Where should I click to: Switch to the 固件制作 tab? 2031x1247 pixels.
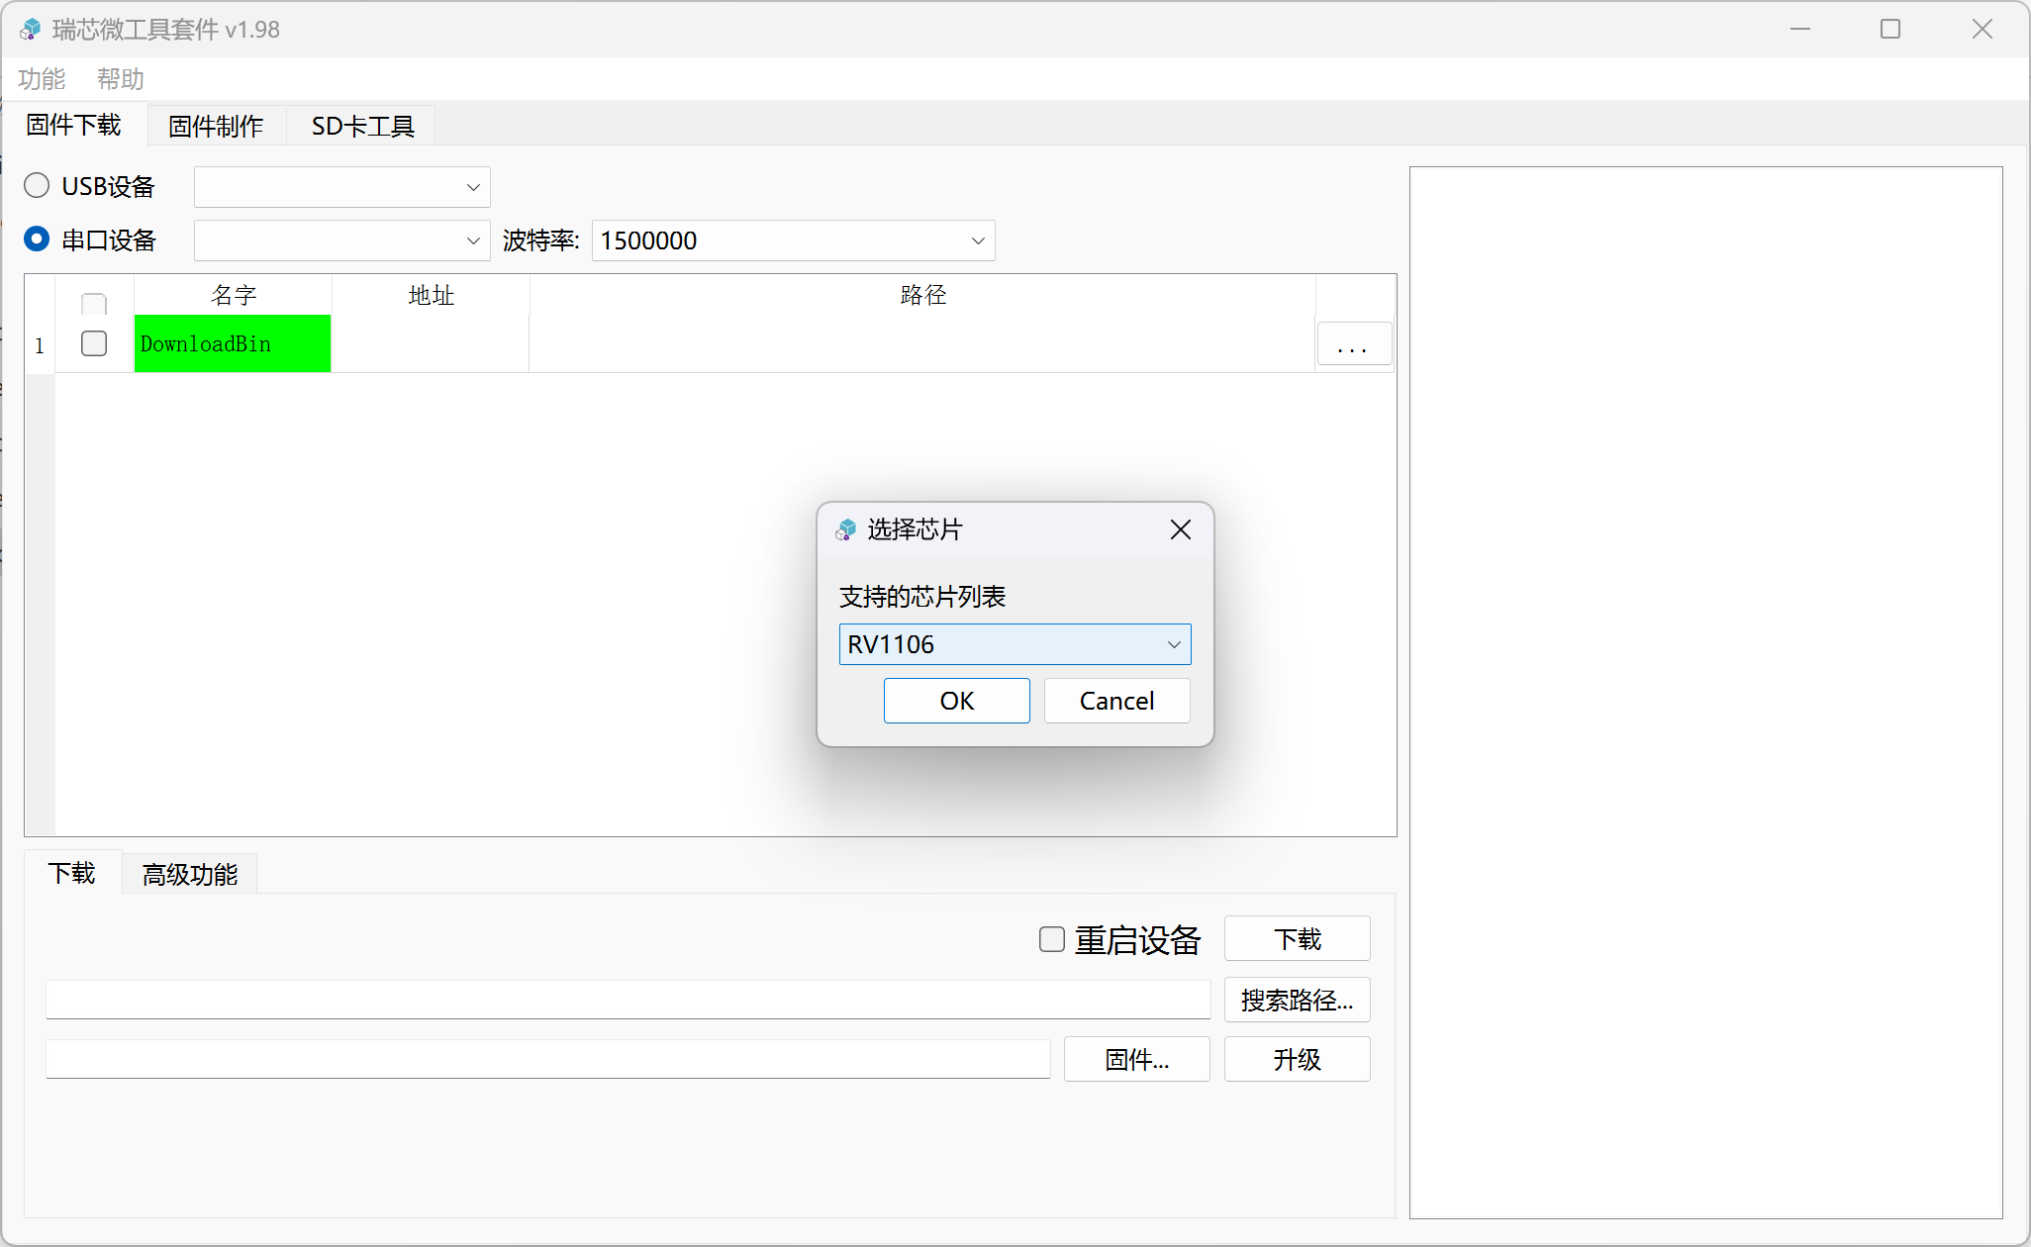pyautogui.click(x=216, y=126)
